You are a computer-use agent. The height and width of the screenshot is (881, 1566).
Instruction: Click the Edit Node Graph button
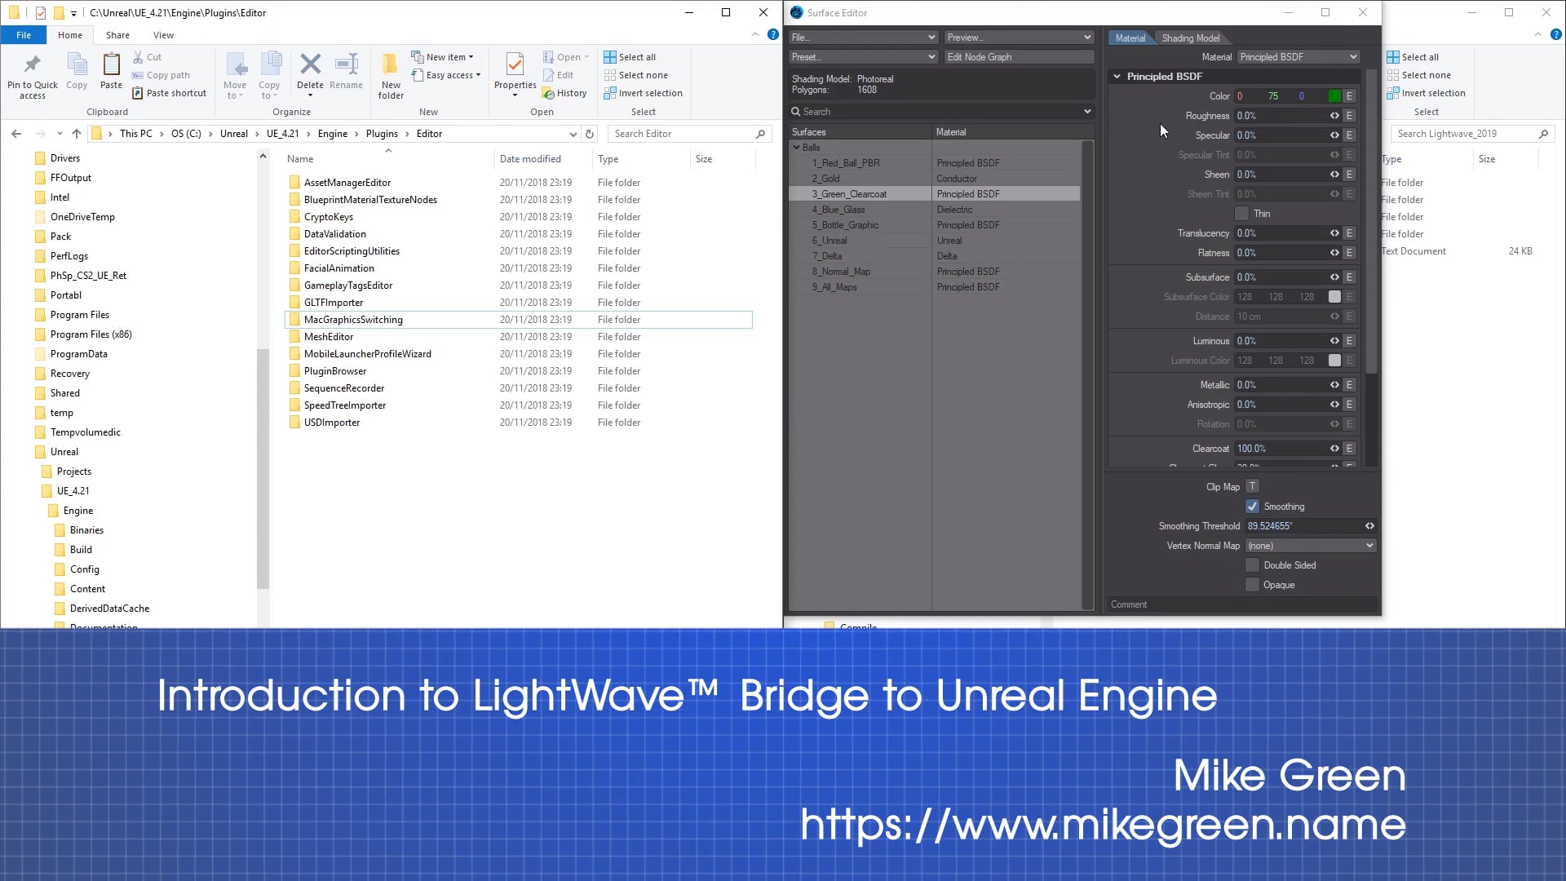coord(1018,57)
